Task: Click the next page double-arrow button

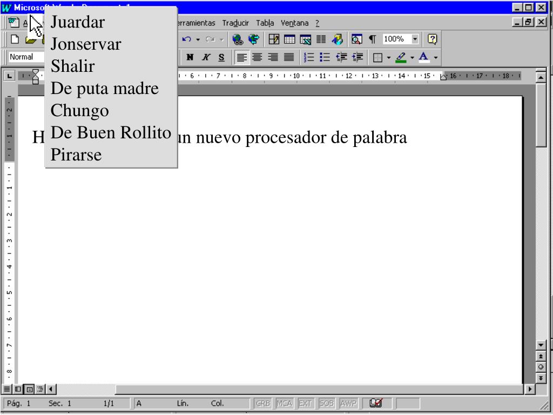Action: (541, 378)
